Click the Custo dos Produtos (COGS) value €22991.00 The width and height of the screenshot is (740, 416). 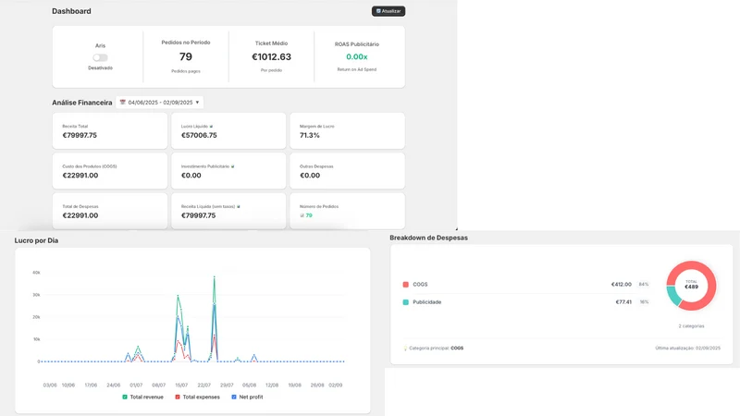(80, 176)
